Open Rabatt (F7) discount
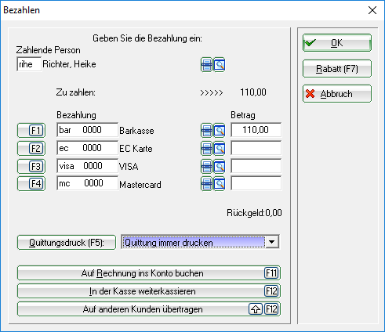Image resolution: width=385 pixels, height=332 pixels. [337, 68]
